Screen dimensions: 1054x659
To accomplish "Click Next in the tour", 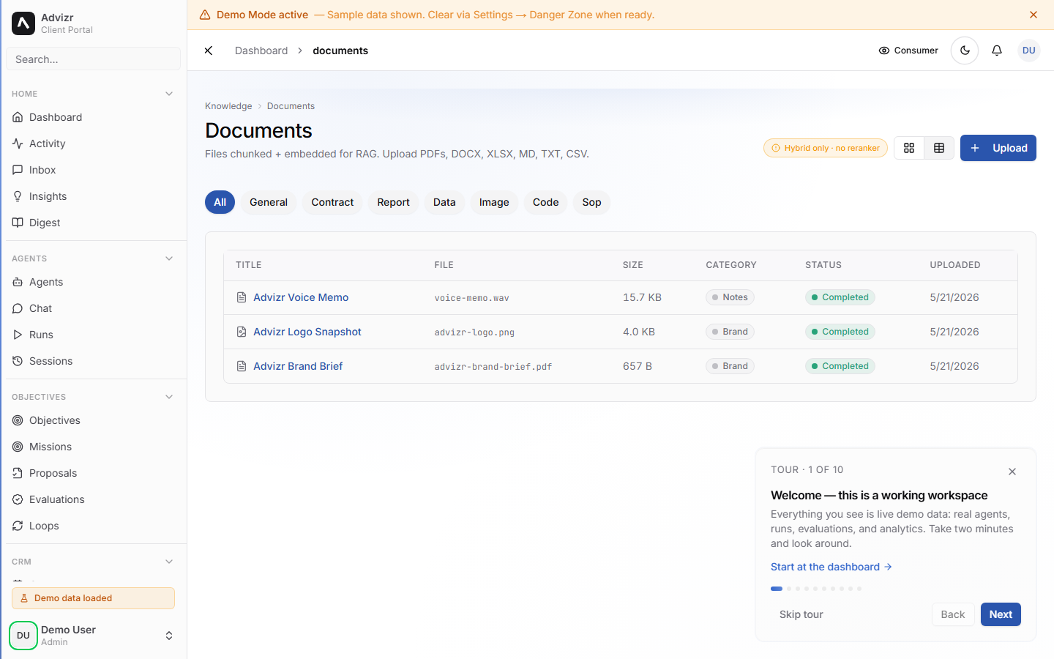I will (1001, 614).
